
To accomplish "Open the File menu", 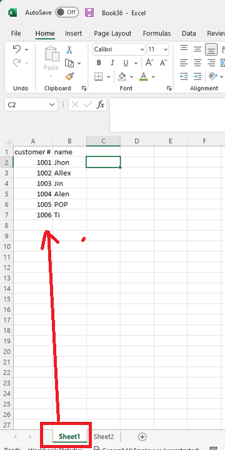I will coord(16,33).
